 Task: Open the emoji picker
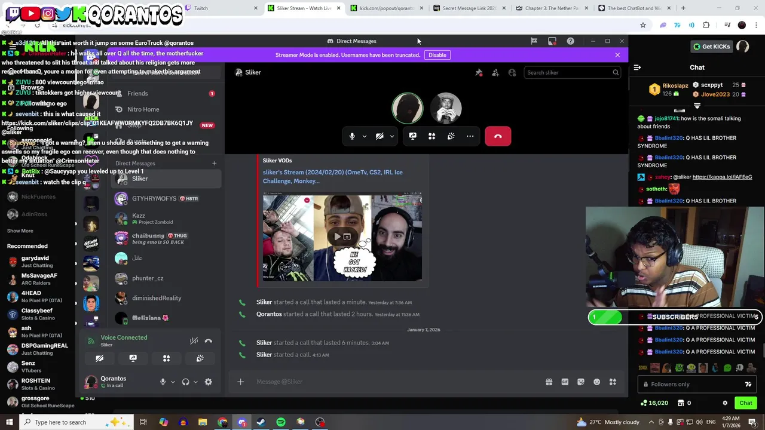[x=596, y=382]
